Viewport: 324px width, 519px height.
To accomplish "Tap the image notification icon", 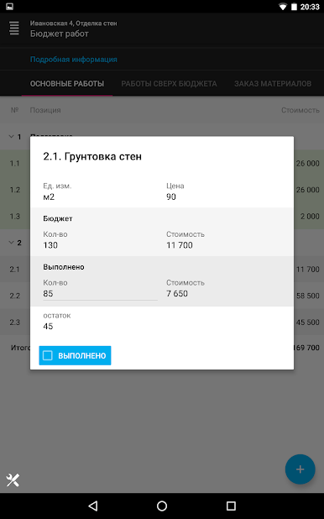I will 9,6.
